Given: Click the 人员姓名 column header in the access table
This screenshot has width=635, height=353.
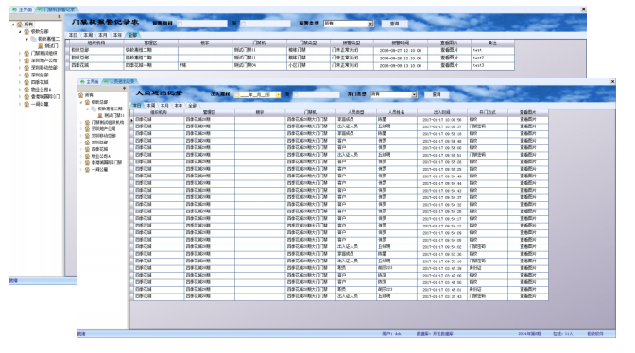Looking at the screenshot, I should point(397,112).
